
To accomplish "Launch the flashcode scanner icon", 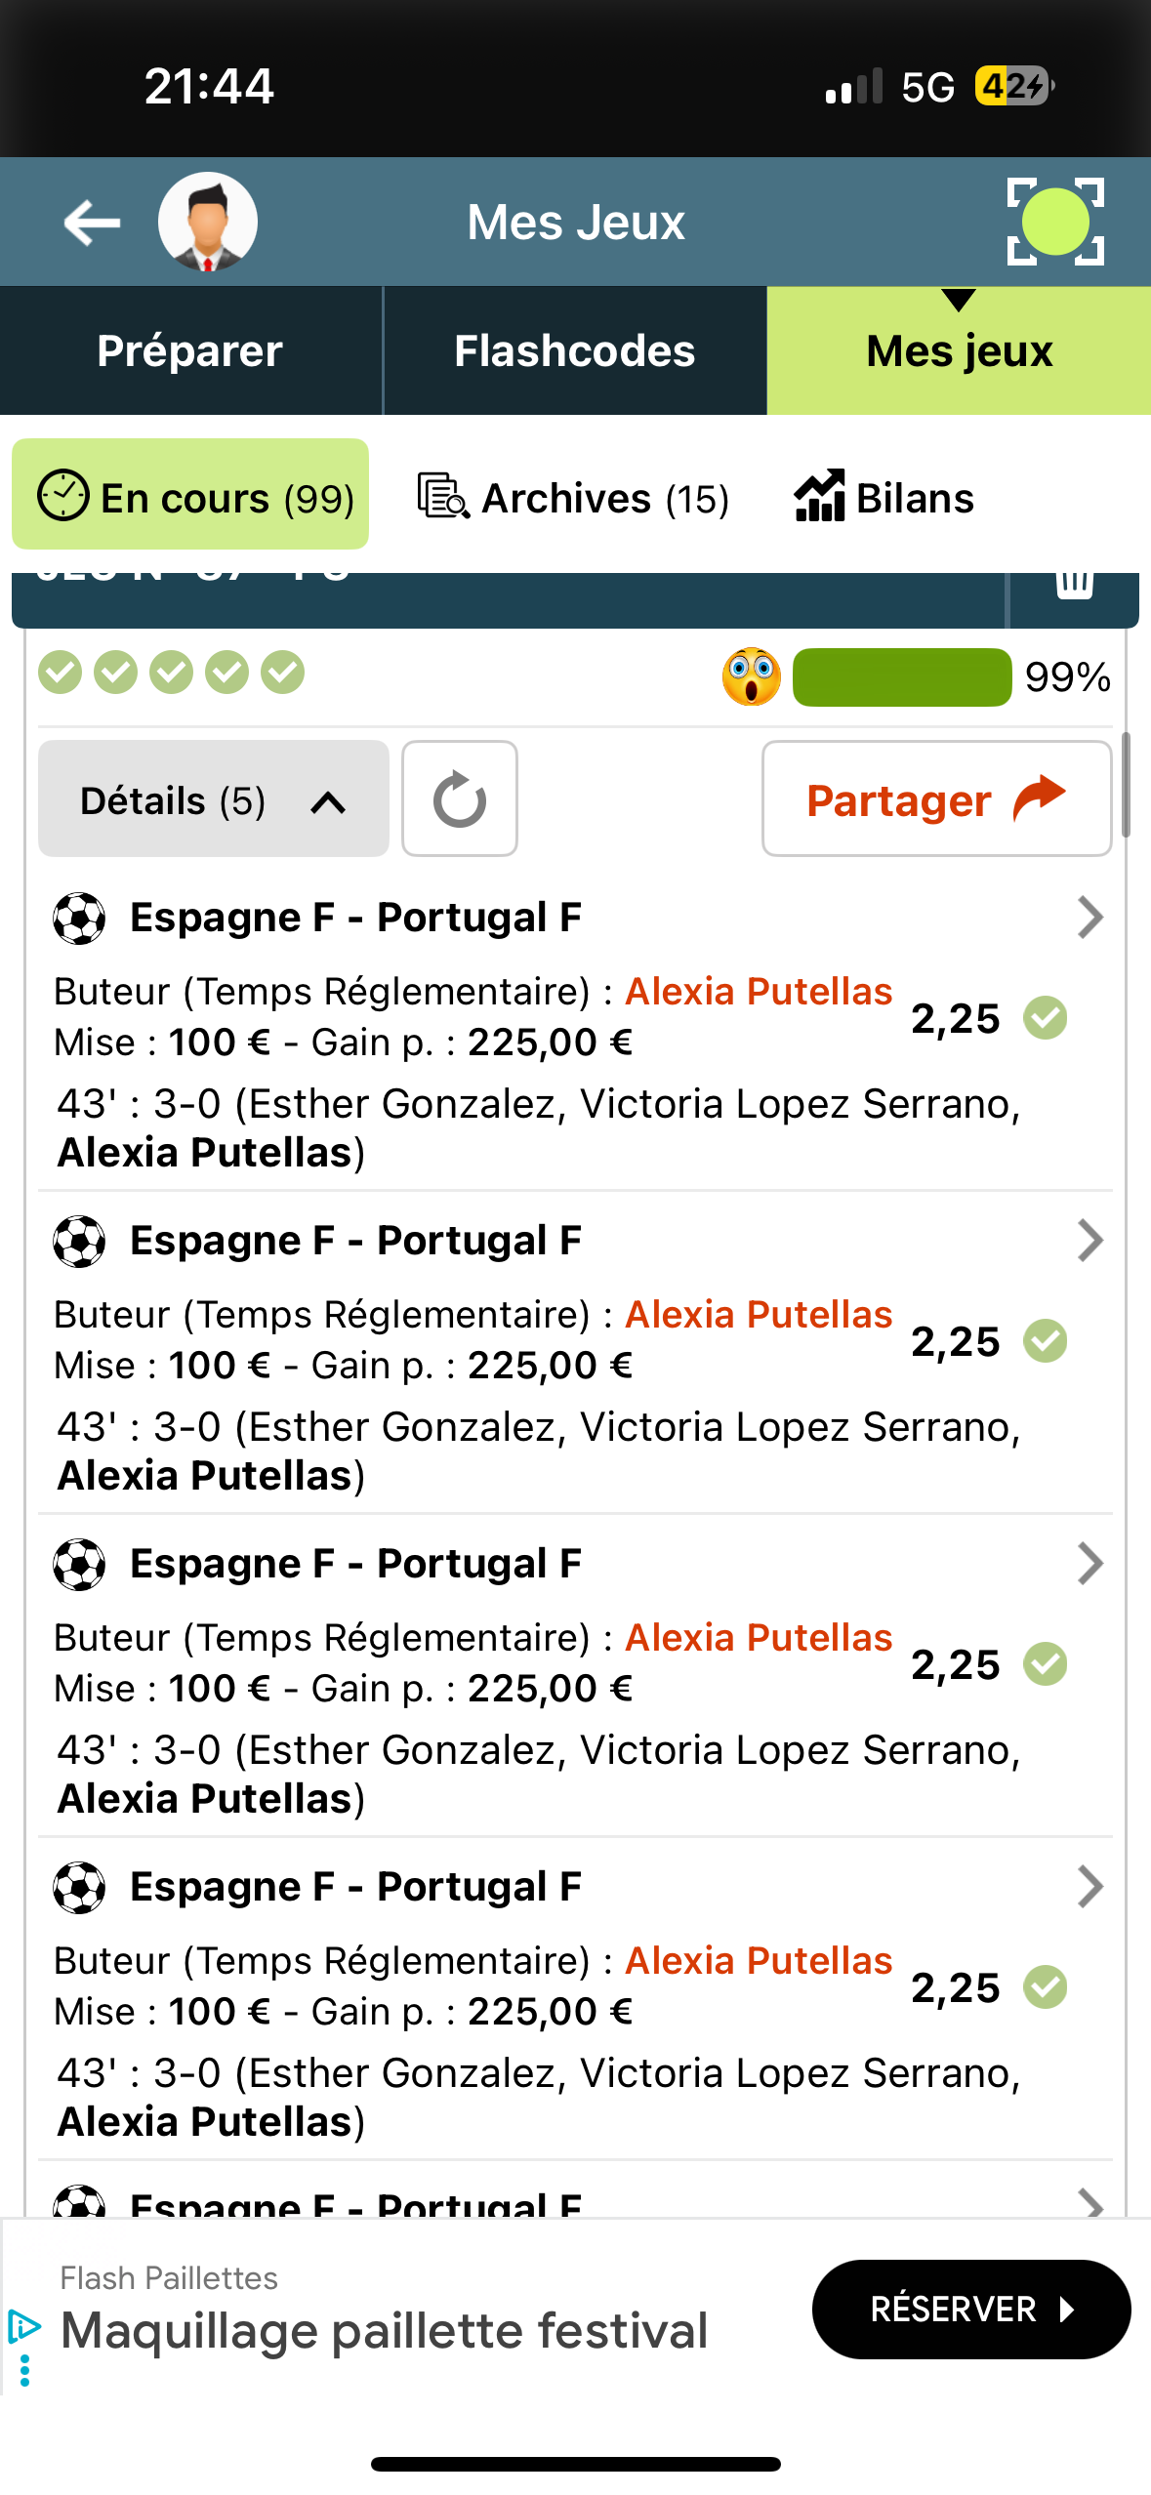I will tap(1055, 222).
